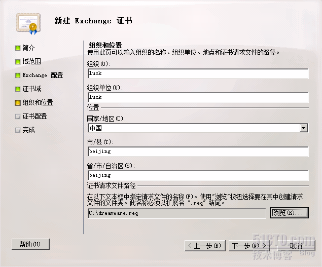The width and height of the screenshot is (322, 267).
Task: Click the 新建 Exchange 证书 title text
Action: click(93, 21)
